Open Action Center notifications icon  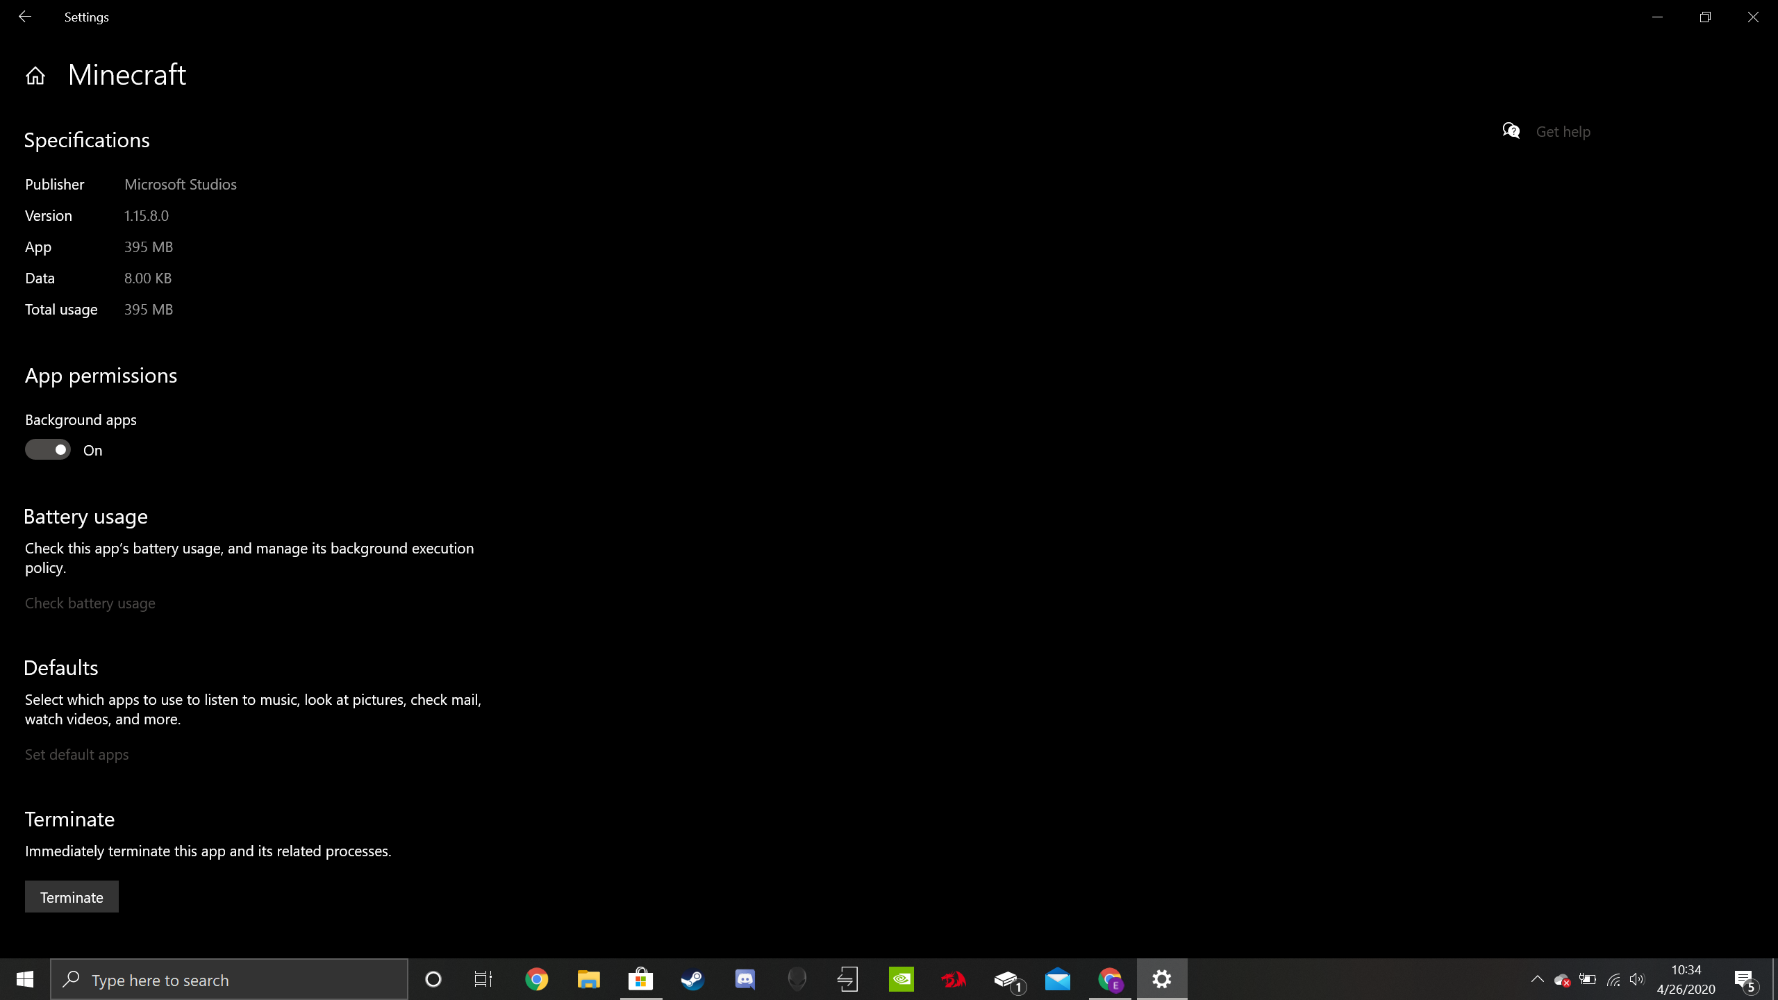pyautogui.click(x=1745, y=980)
